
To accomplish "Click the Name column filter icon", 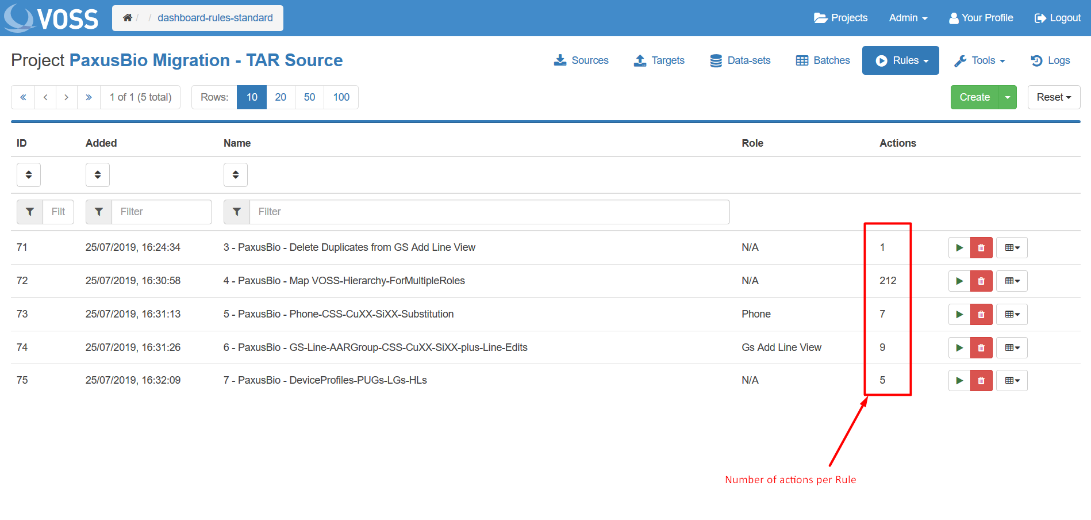I will coord(237,212).
